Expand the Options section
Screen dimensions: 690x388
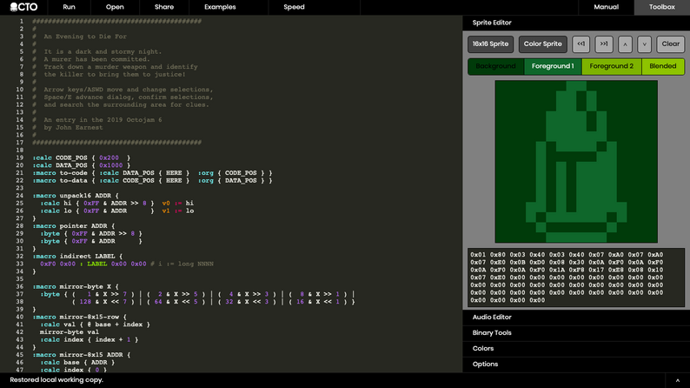click(x=485, y=365)
